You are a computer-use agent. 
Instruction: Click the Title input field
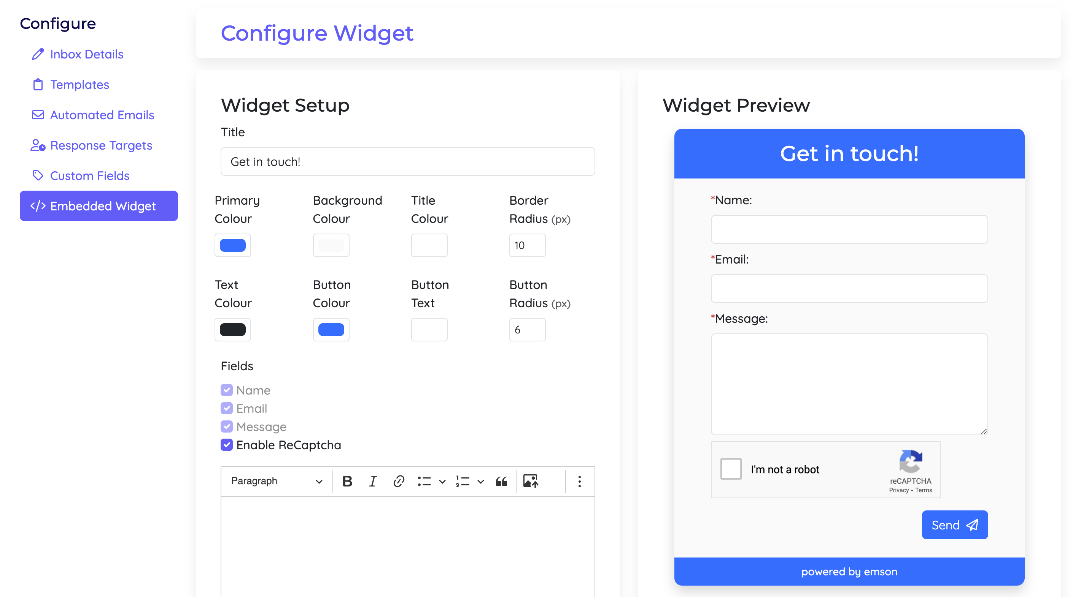[x=407, y=161]
